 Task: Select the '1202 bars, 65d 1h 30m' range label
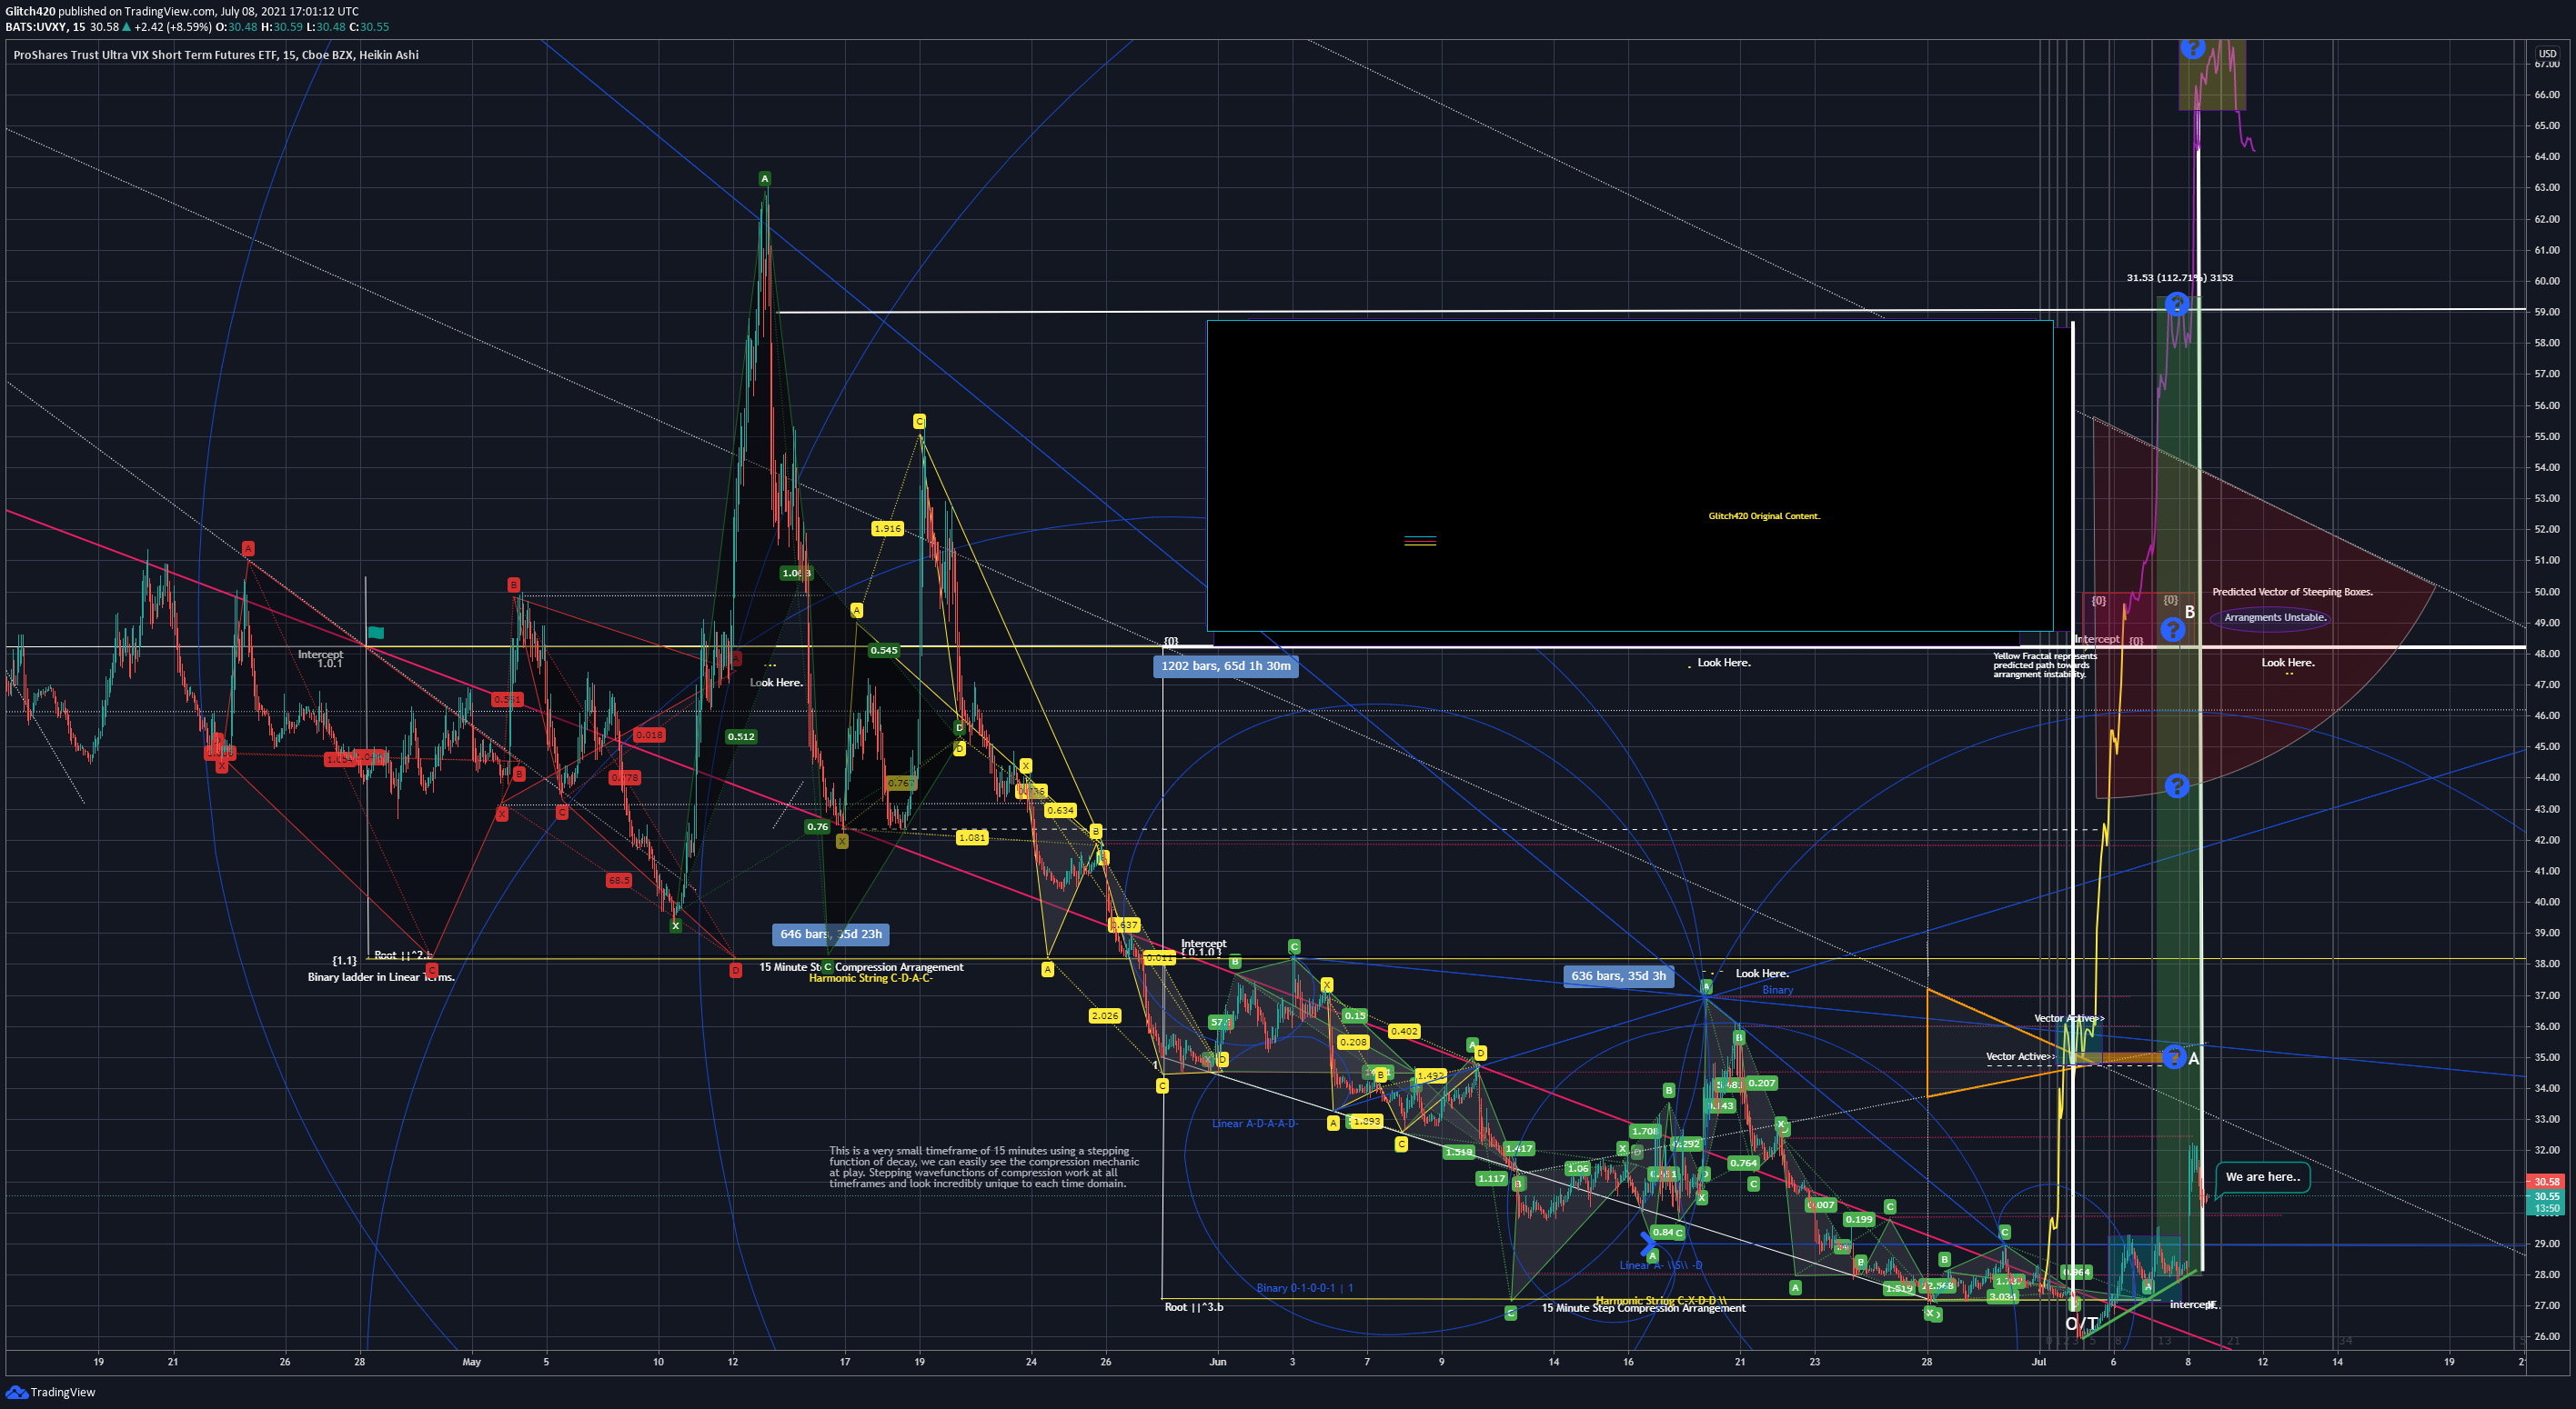[x=1225, y=665]
